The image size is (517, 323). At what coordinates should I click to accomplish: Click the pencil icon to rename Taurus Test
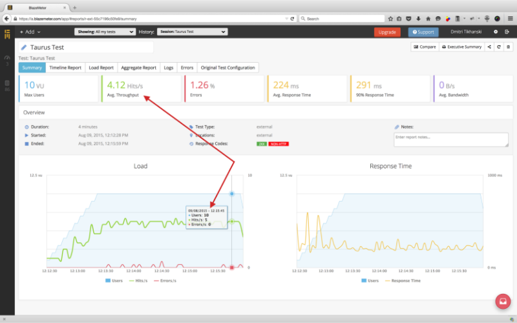(x=24, y=47)
